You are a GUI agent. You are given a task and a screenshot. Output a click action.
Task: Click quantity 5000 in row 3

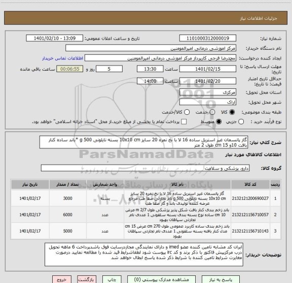pyautogui.click(x=67, y=231)
